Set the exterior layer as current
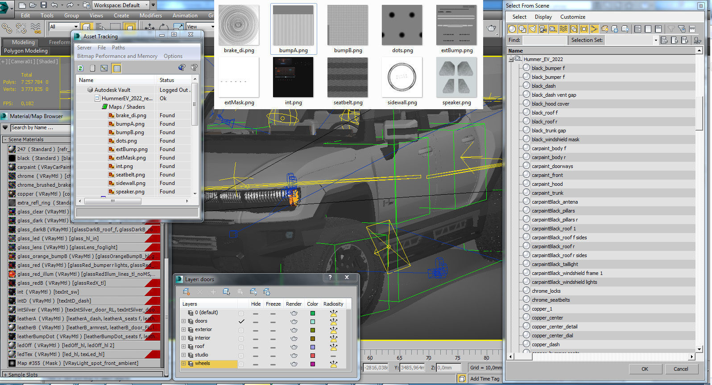Viewport: 712px width, 385px height. click(x=241, y=330)
